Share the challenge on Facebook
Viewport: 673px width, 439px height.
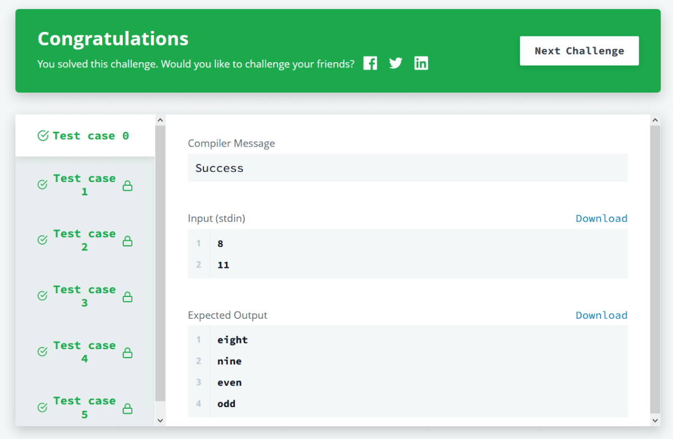click(x=370, y=63)
